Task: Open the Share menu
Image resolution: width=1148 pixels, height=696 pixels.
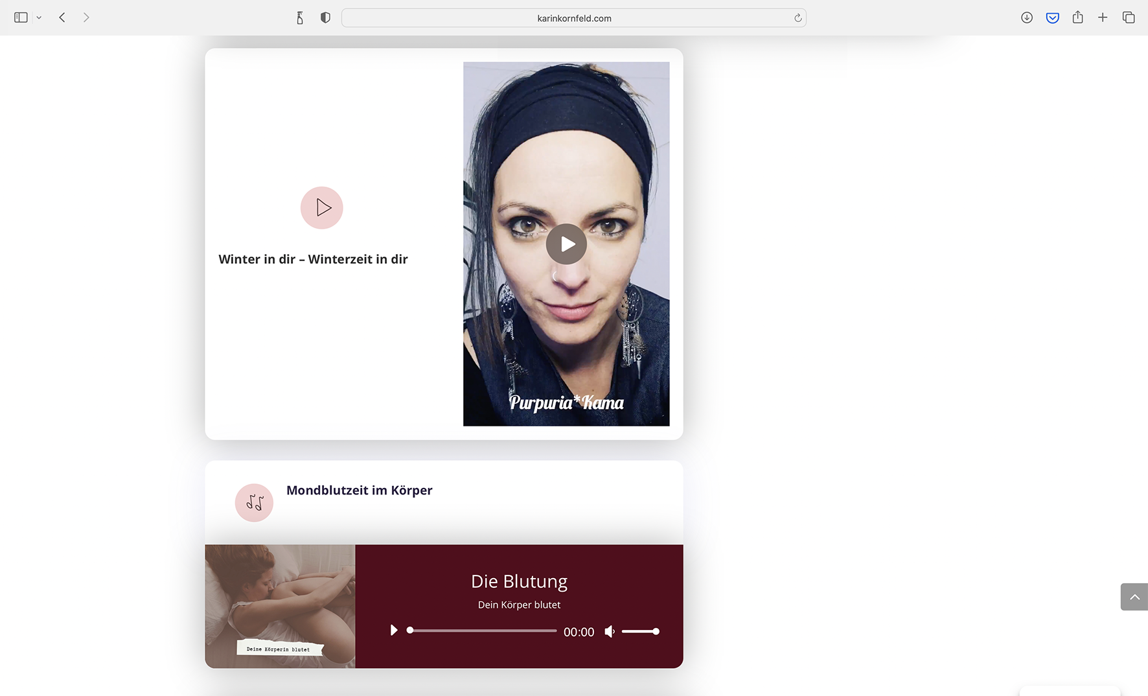Action: point(1077,17)
